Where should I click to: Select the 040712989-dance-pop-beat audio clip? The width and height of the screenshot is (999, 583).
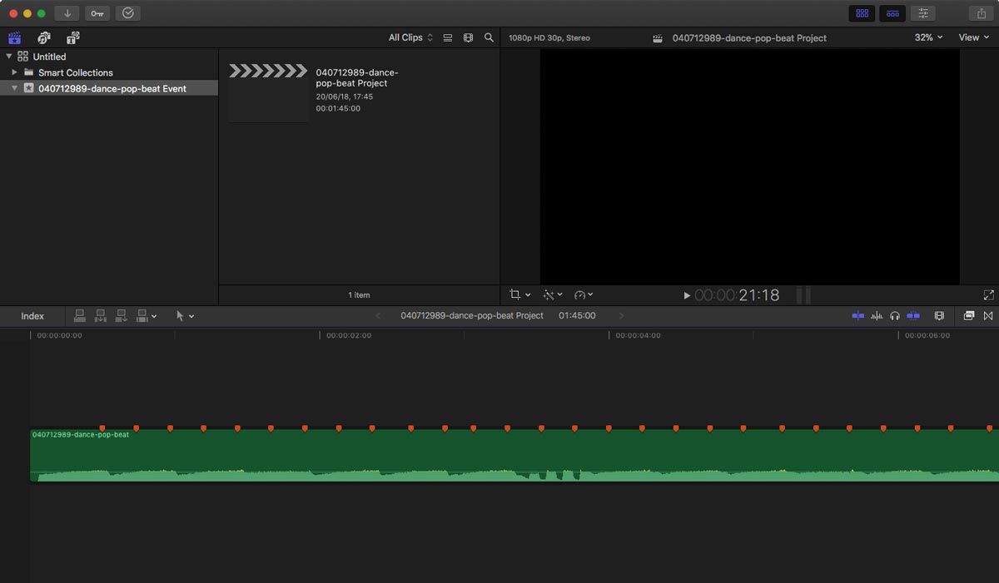(514, 455)
